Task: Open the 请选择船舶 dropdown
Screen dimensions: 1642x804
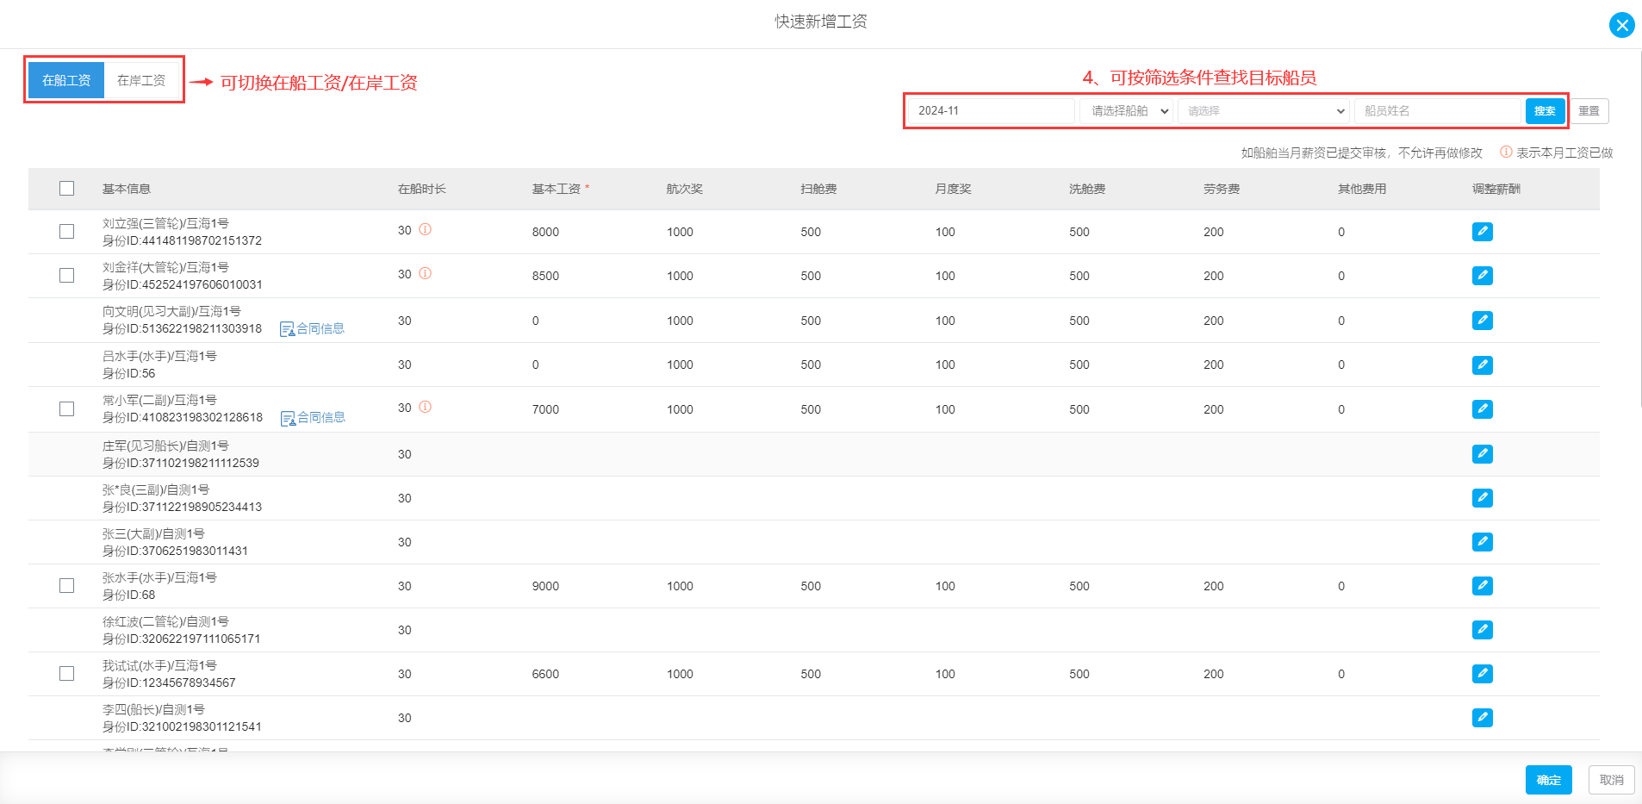Action: click(1126, 111)
